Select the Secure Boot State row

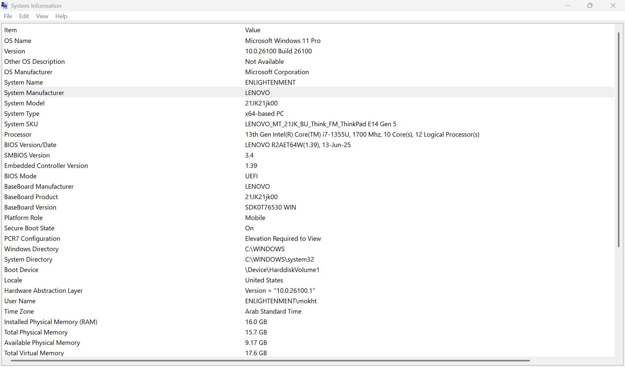click(x=29, y=228)
